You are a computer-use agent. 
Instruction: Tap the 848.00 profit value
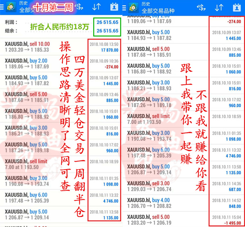point(235,206)
